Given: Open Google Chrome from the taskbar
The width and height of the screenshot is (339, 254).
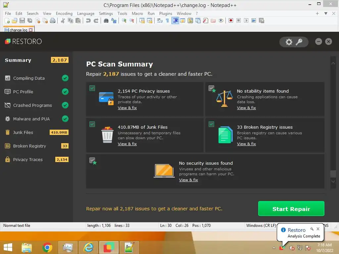Looking at the screenshot, I should click(47, 247).
